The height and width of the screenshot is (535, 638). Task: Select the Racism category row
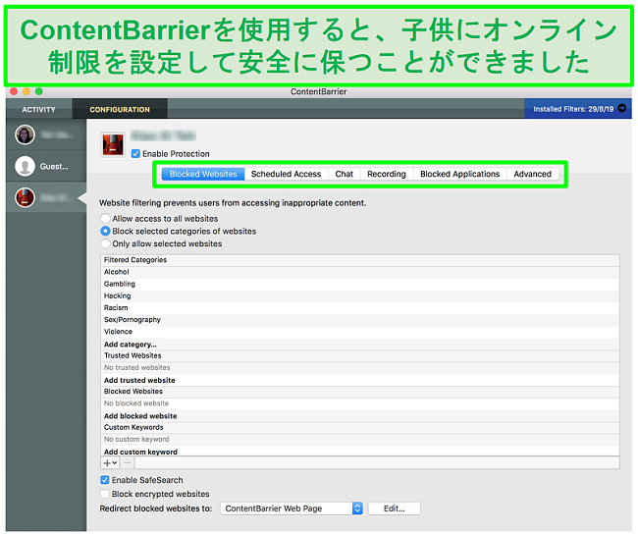tap(359, 307)
